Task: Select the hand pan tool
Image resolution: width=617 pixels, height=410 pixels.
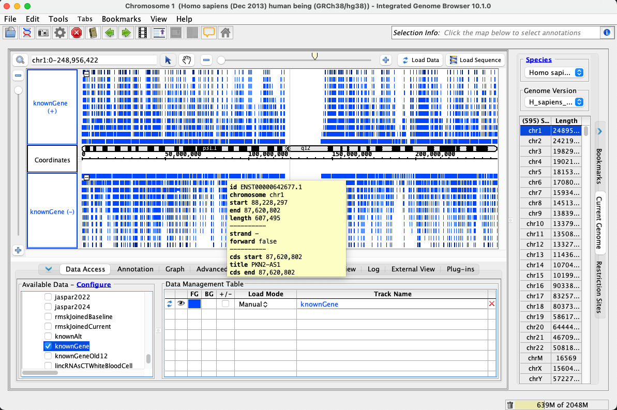Action: point(186,60)
